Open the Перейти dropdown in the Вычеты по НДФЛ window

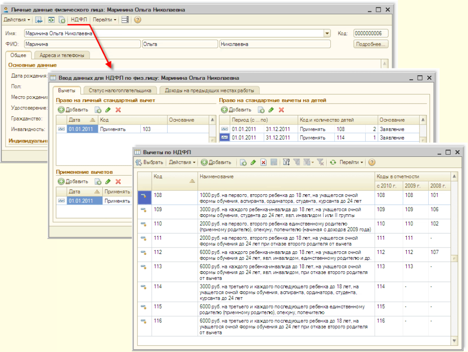[x=351, y=162]
